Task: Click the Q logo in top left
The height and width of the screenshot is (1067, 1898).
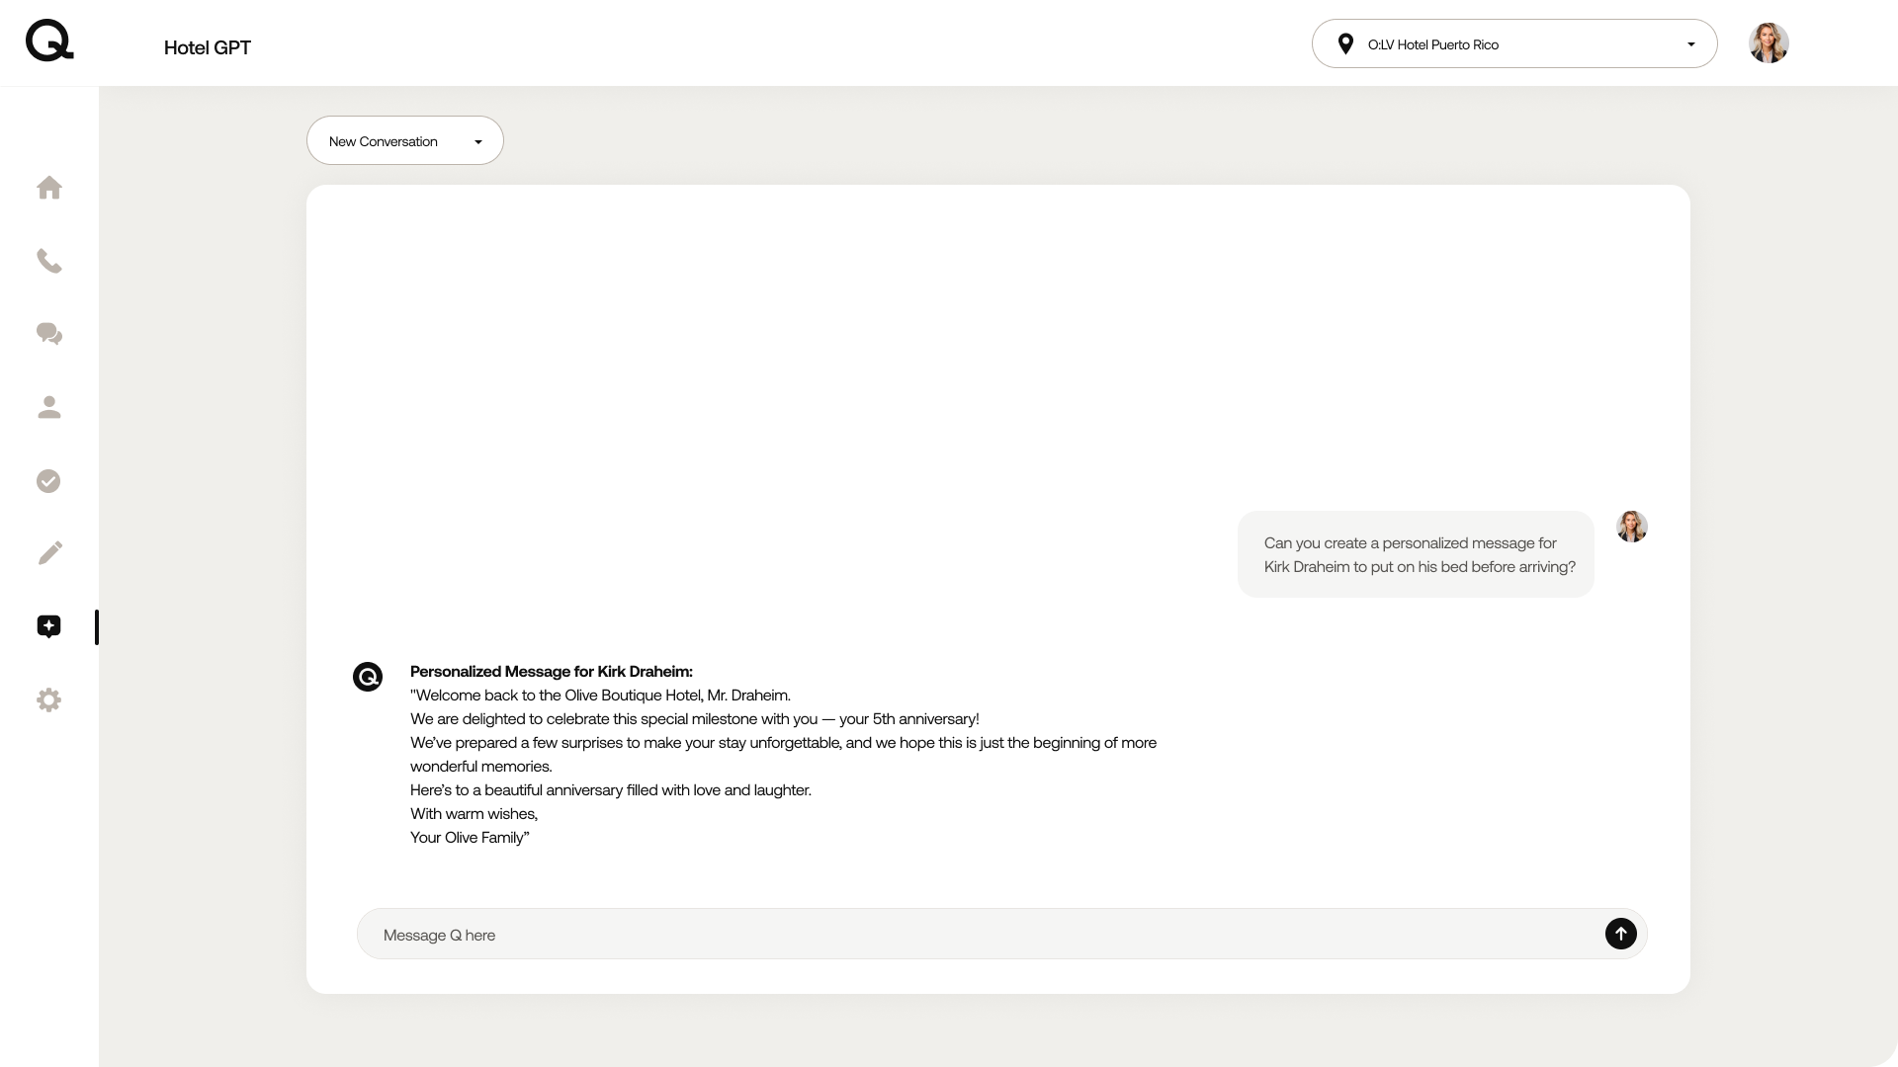Action: (x=49, y=41)
